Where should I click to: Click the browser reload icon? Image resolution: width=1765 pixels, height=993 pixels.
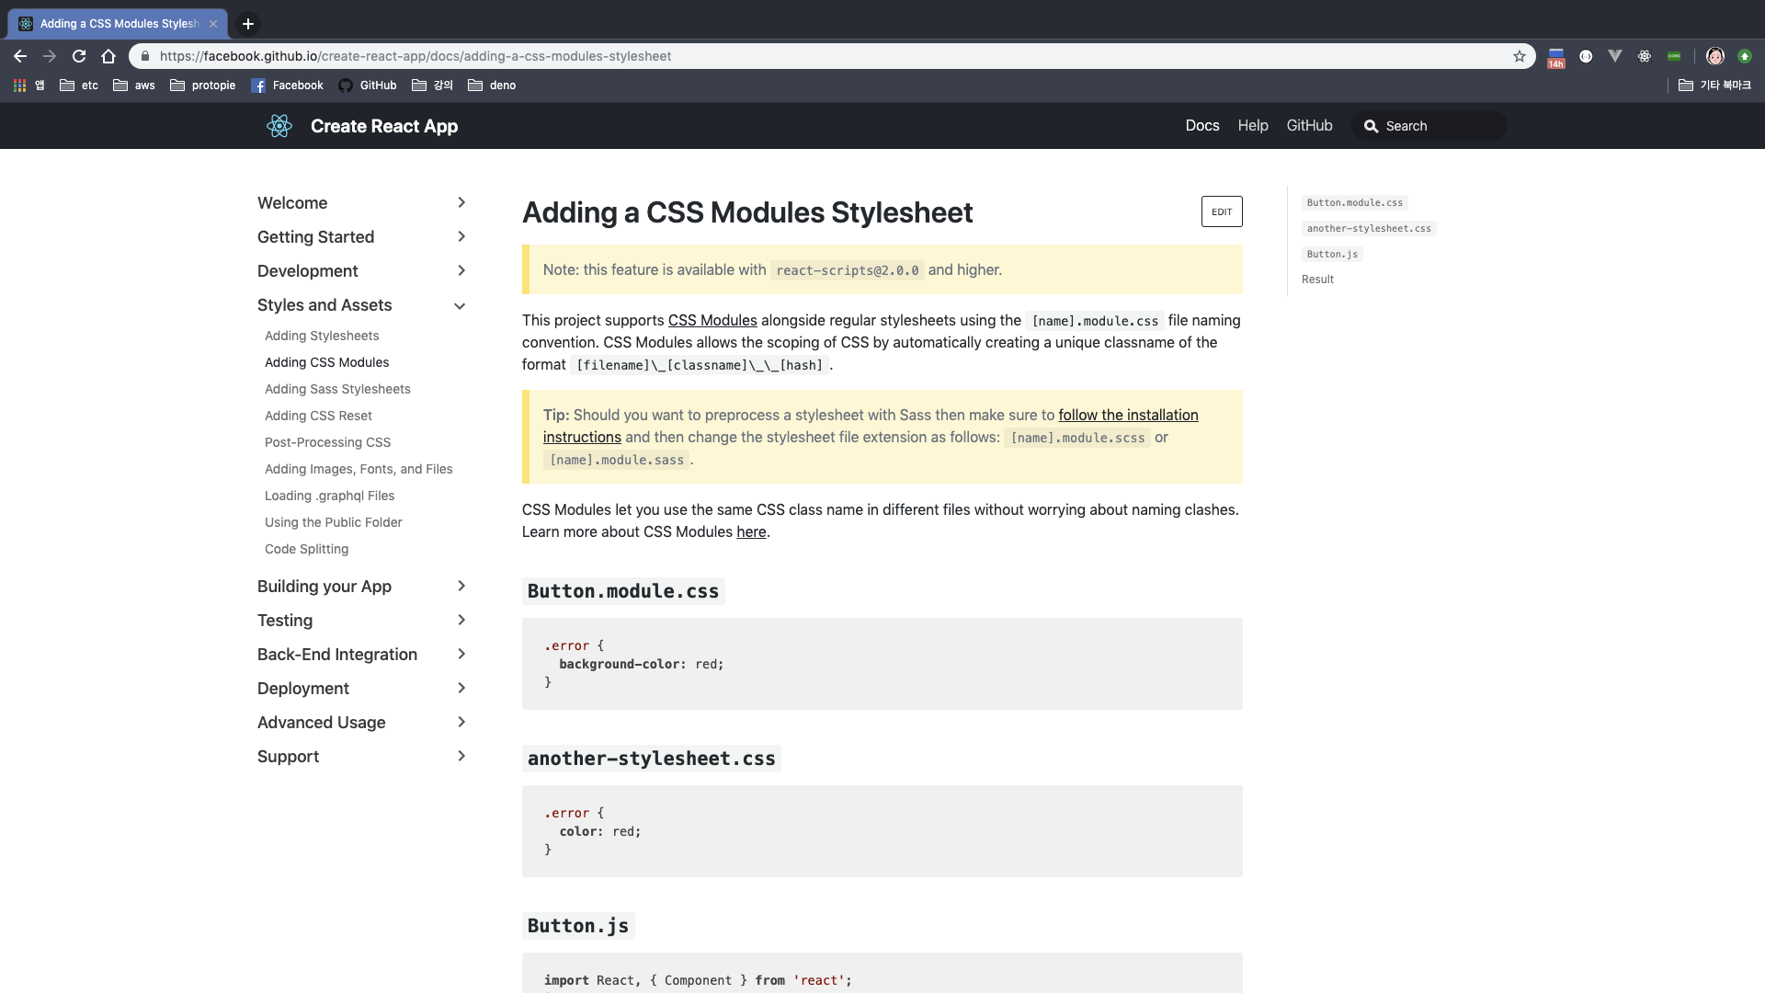[x=79, y=56]
